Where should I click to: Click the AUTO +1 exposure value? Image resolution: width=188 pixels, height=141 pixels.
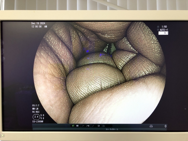pyautogui.click(x=164, y=30)
